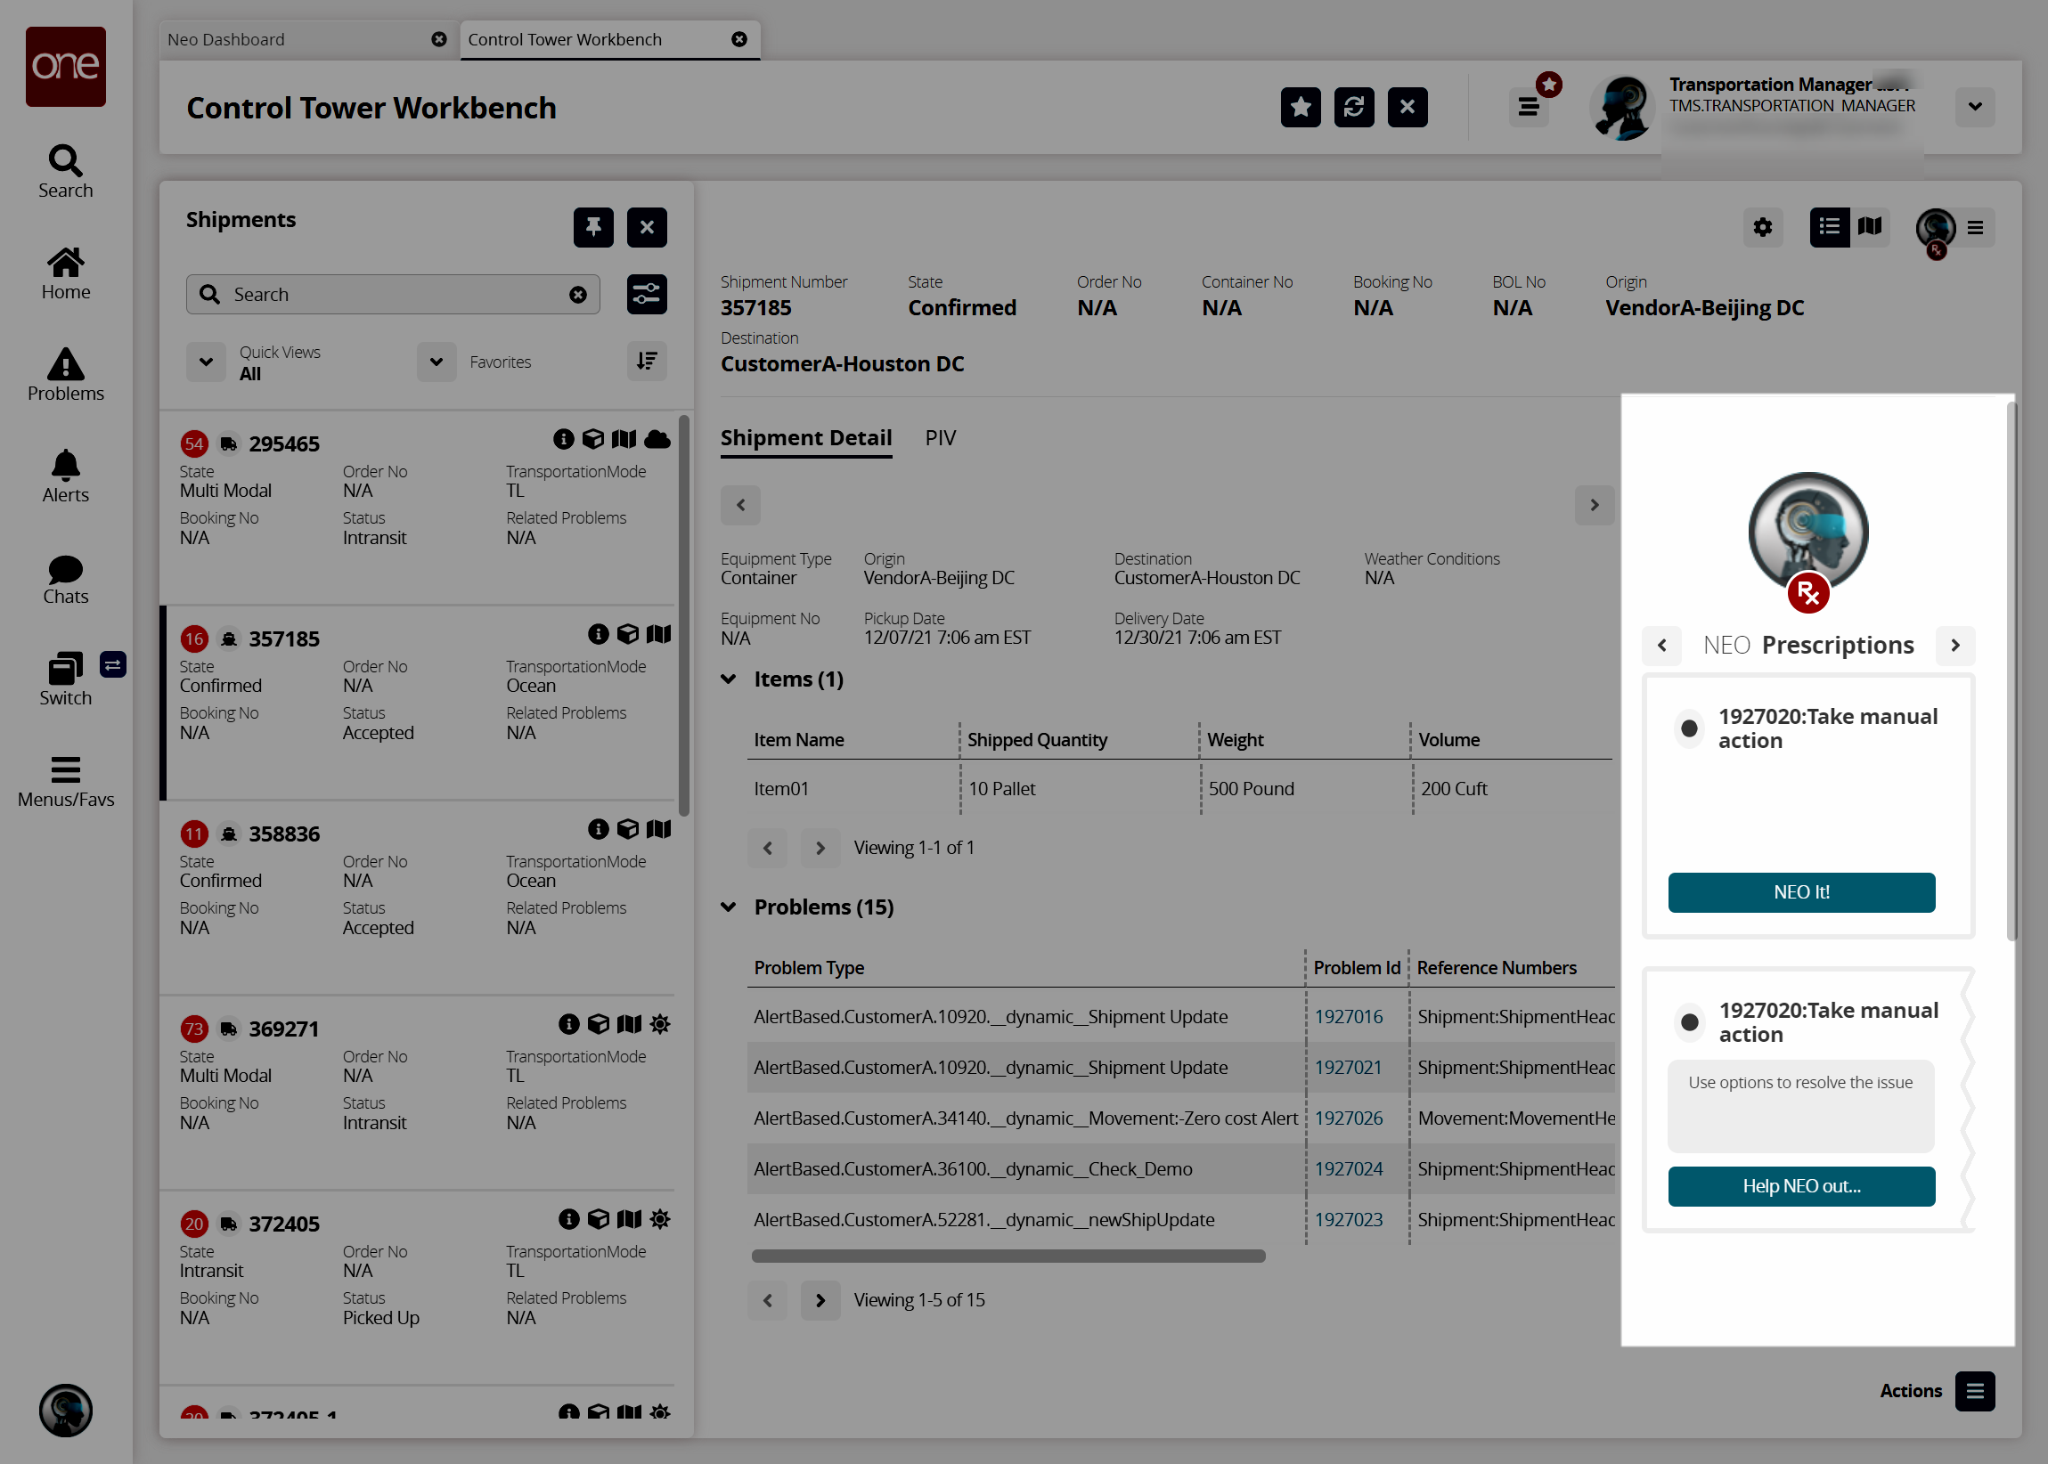Click the sort order icon in Shipments

pyautogui.click(x=646, y=362)
